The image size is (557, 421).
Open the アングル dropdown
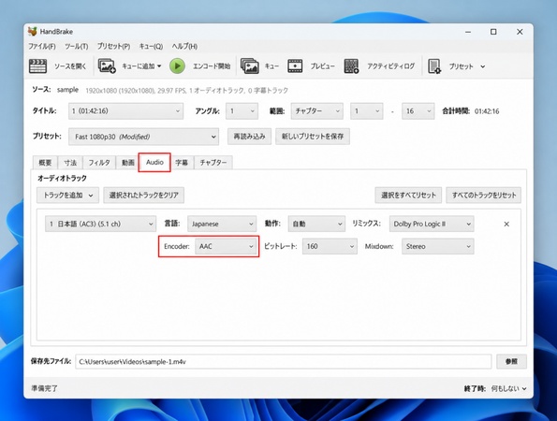242,111
